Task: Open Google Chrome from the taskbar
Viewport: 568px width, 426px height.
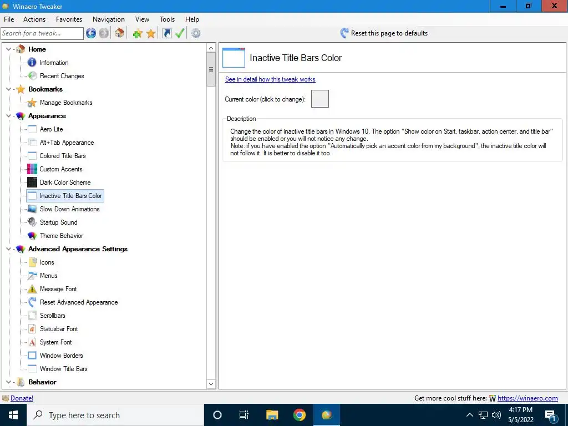Action: [299, 415]
